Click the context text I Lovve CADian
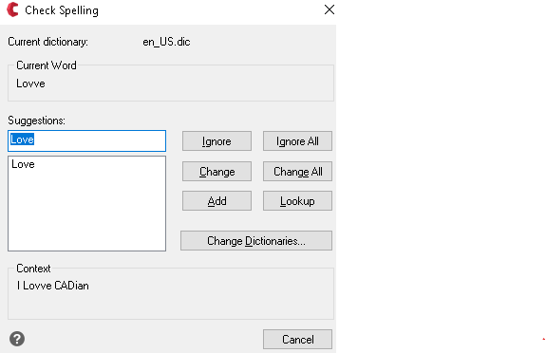The height and width of the screenshot is (353, 546). click(53, 286)
